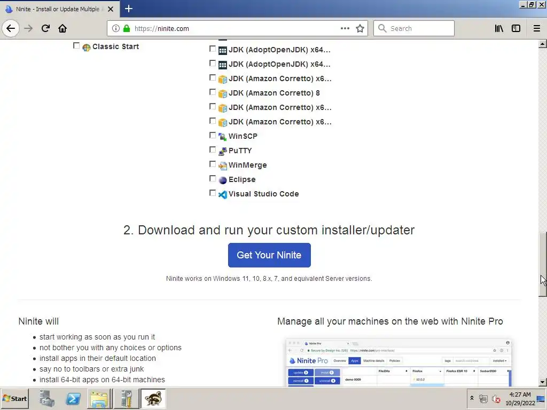Viewport: 547px width, 410px height.
Task: Enable the Visual Studio Code checkbox
Action: [213, 193]
